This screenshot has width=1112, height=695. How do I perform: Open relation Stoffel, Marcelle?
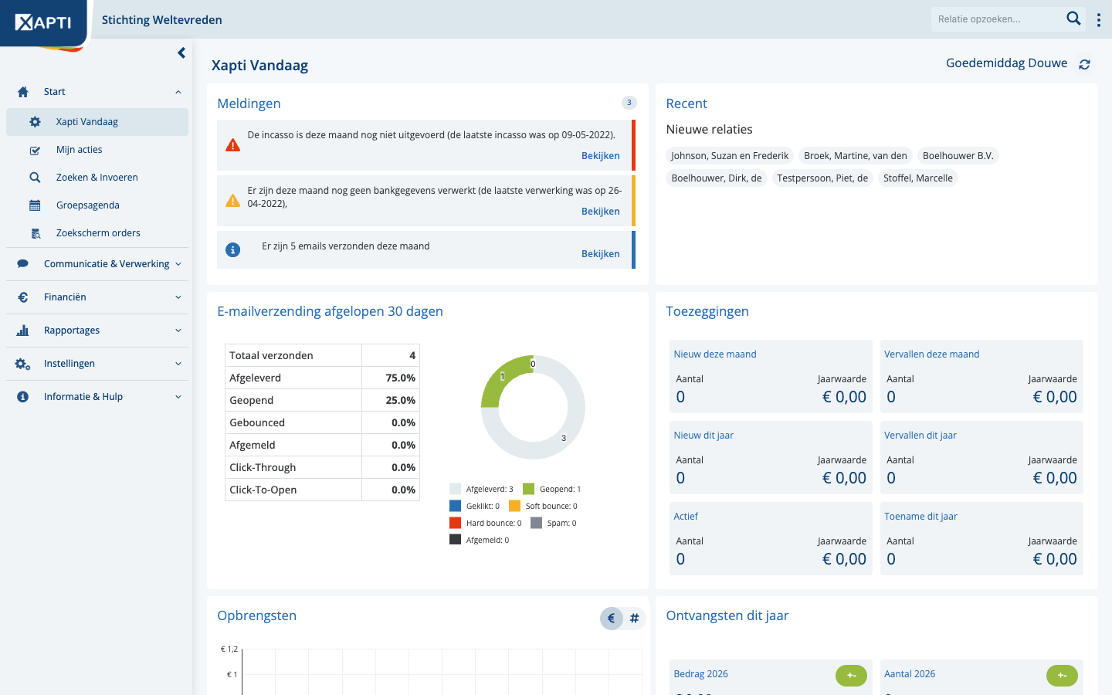(x=918, y=178)
